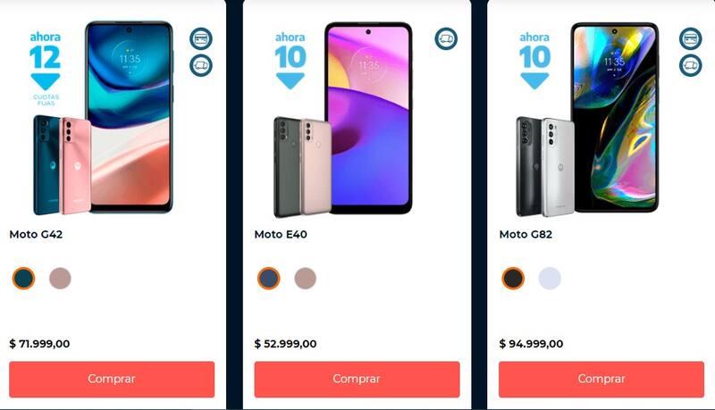
Task: Click the ahora 10 badge on Moto G82
Action: coord(534,60)
